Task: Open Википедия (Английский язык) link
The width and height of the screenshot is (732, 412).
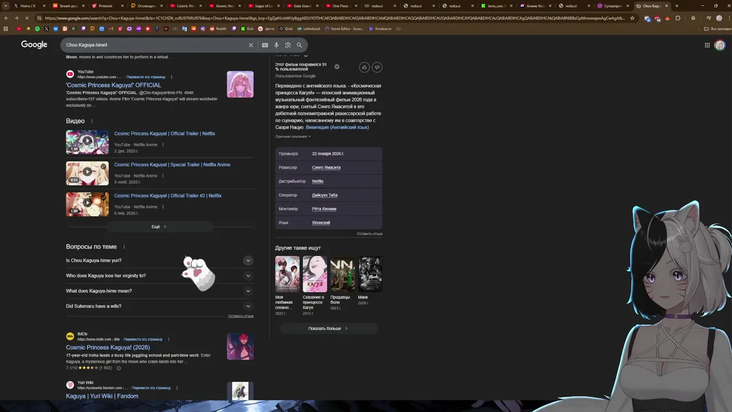Action: tap(337, 127)
